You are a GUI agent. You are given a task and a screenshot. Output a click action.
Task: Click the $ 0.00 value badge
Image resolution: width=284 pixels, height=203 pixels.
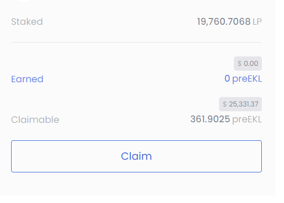pyautogui.click(x=248, y=63)
